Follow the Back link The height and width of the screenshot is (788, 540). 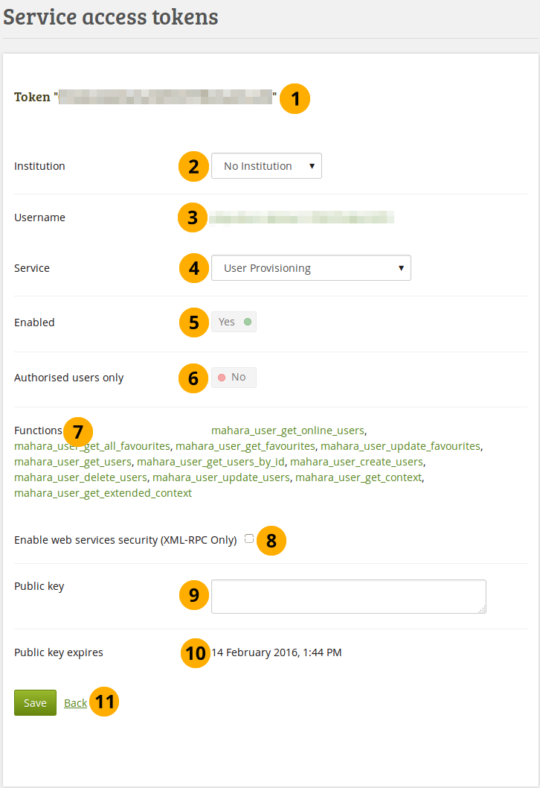pyautogui.click(x=75, y=703)
